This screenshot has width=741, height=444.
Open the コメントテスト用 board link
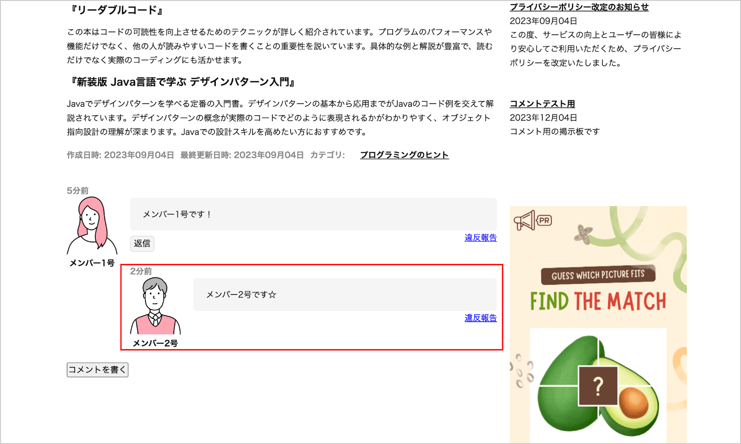pyautogui.click(x=542, y=104)
